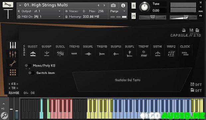The height and width of the screenshot is (120, 206).
Task: Take a snapshot with the camera icon
Action: coord(113,5)
